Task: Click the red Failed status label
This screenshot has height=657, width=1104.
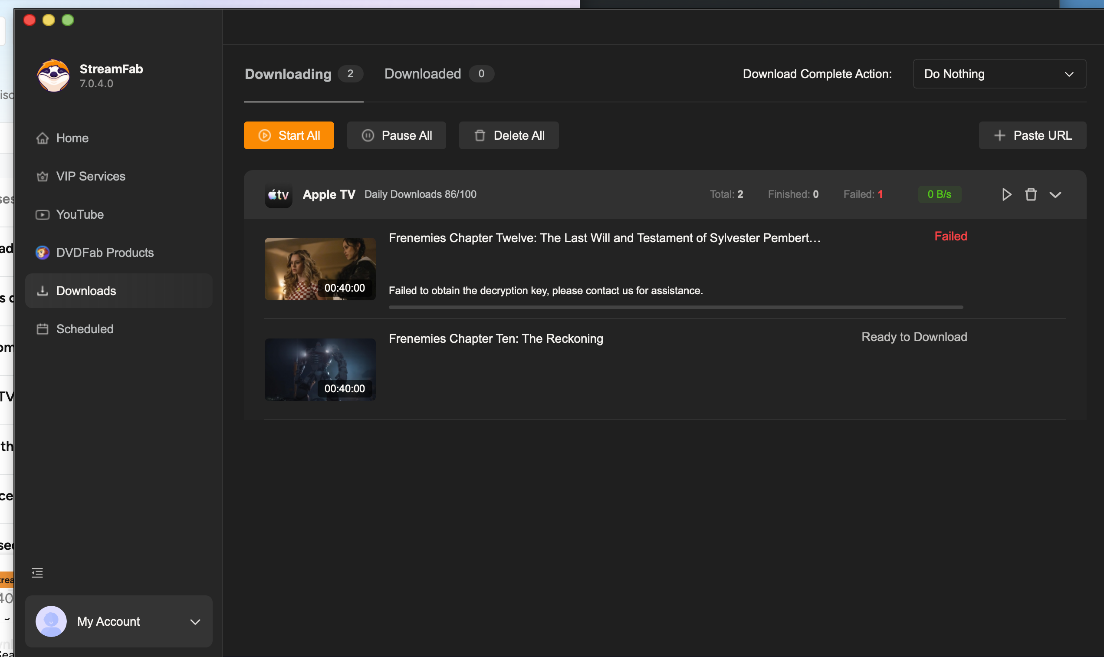Action: click(x=950, y=237)
